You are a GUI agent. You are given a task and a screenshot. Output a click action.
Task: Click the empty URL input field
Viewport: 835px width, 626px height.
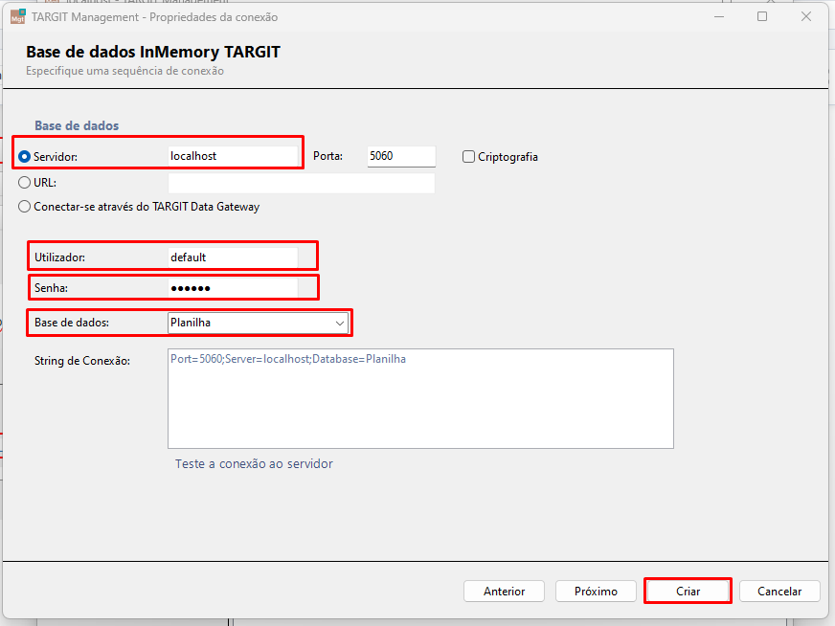(x=302, y=183)
